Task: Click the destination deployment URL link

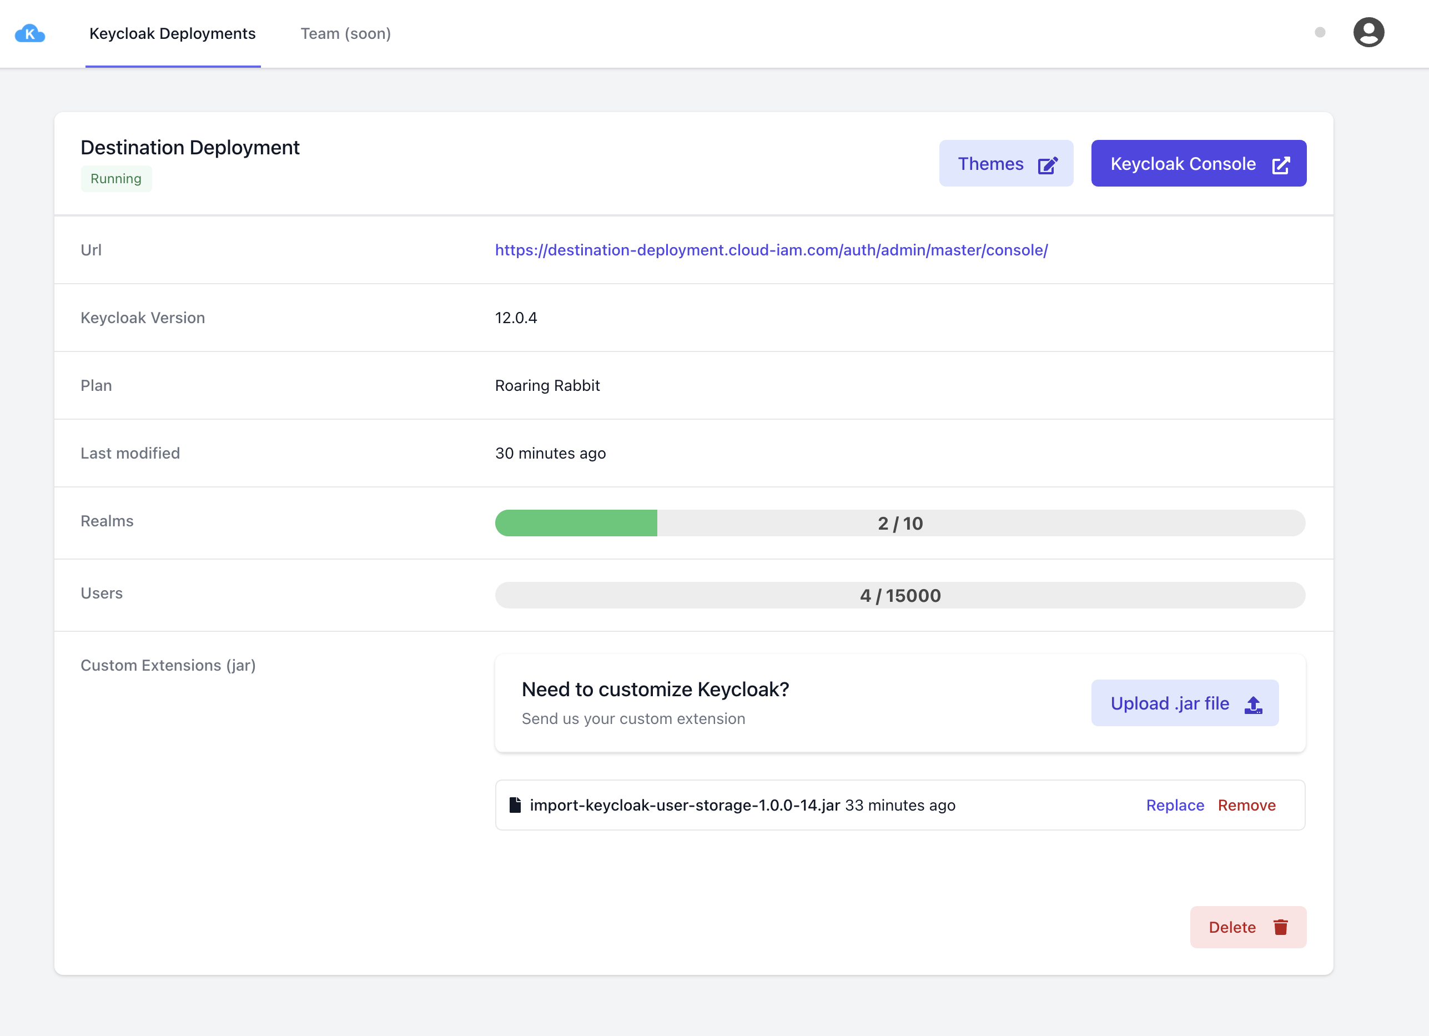Action: 770,250
